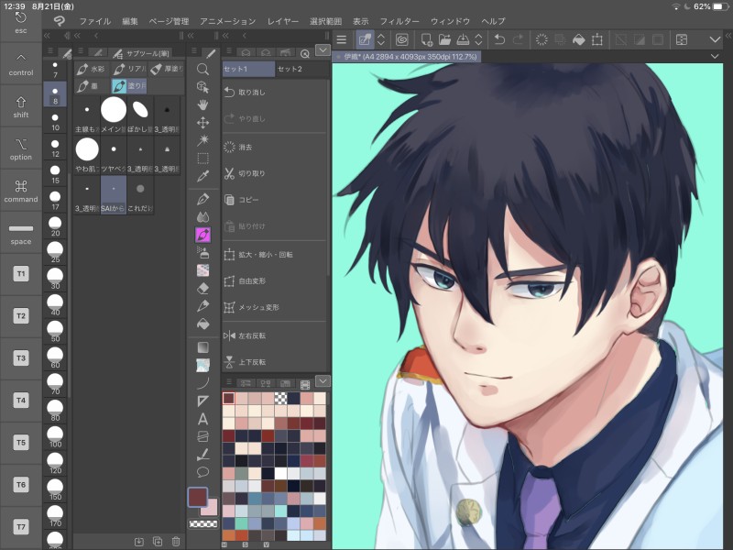733x550 pixels.
Task: Click コピー in Quick Access
Action: point(275,200)
